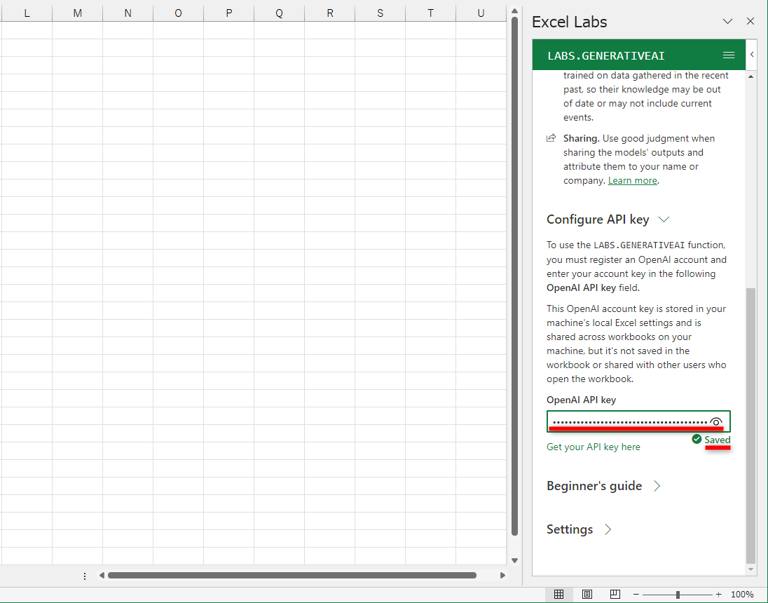The image size is (768, 603).
Task: Select column M header
Action: point(77,13)
